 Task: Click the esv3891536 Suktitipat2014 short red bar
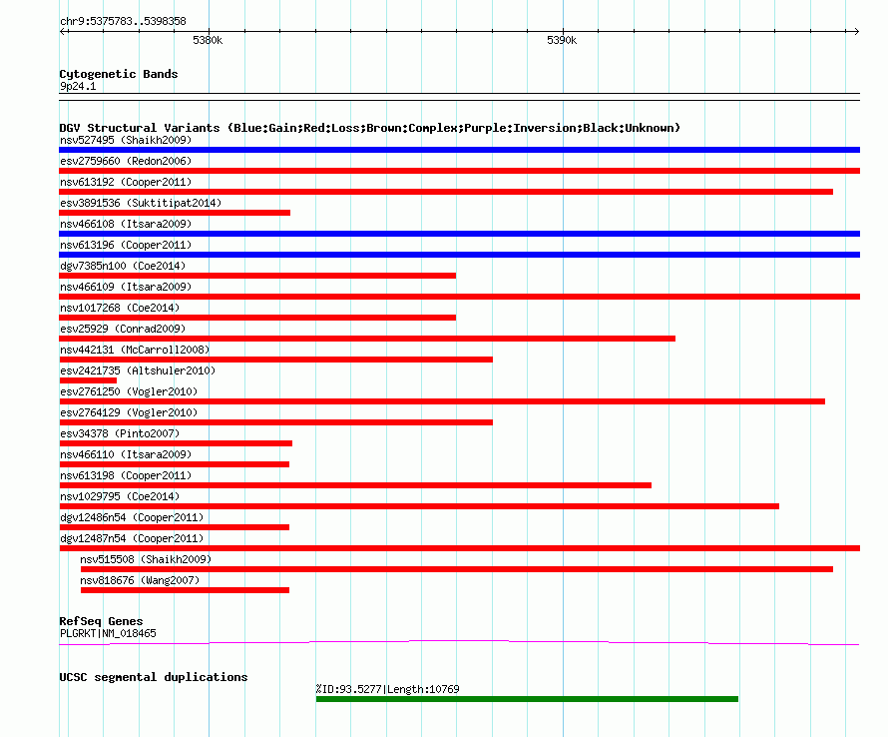point(175,213)
